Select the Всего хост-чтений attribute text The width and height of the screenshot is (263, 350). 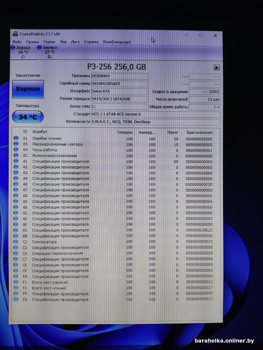pos(49,288)
